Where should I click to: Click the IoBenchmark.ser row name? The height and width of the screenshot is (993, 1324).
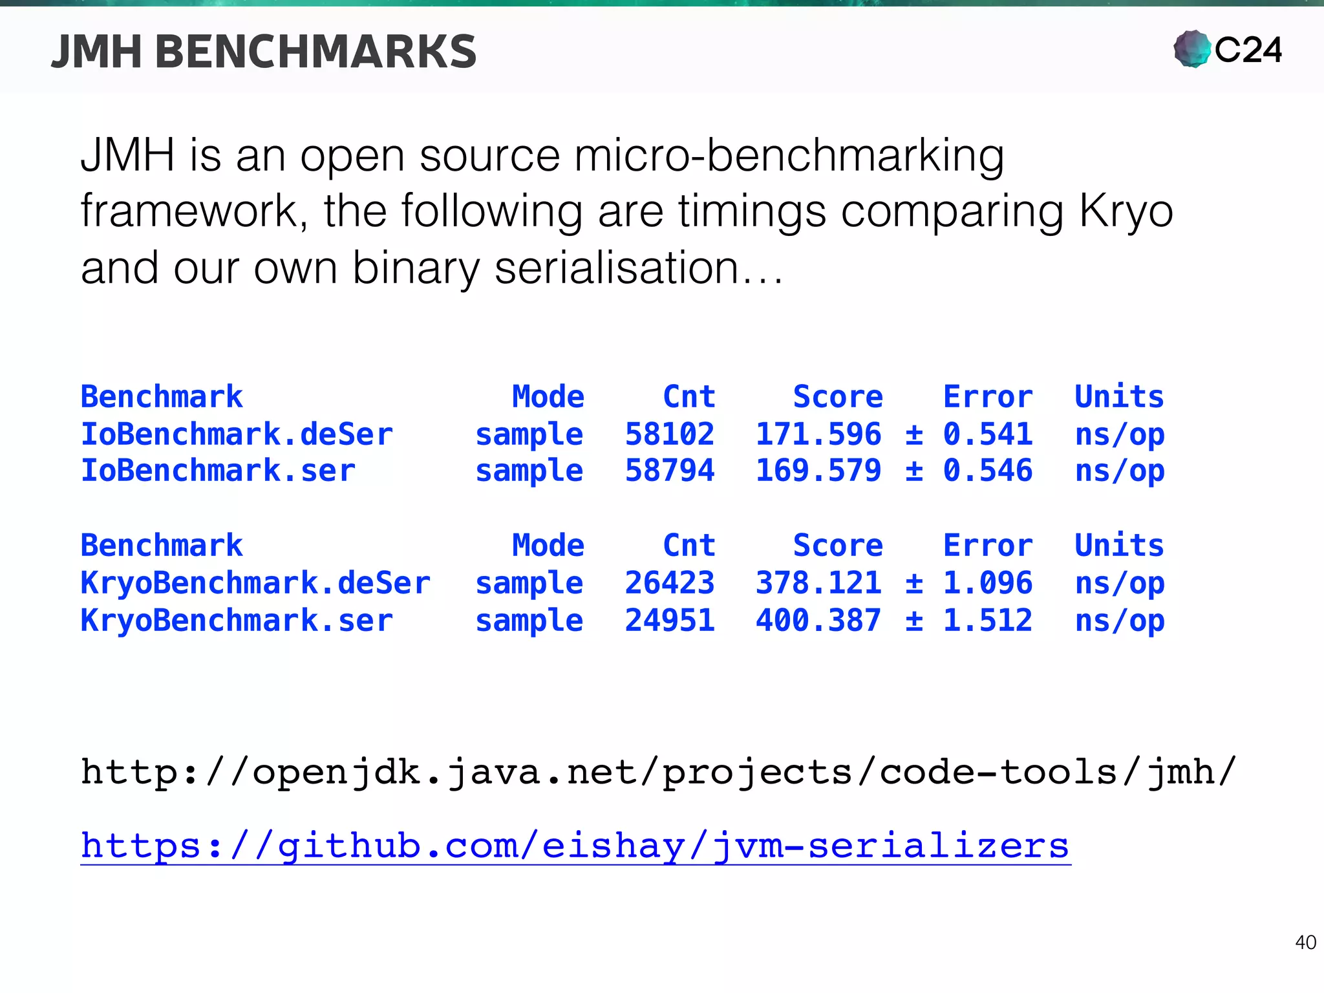click(218, 471)
